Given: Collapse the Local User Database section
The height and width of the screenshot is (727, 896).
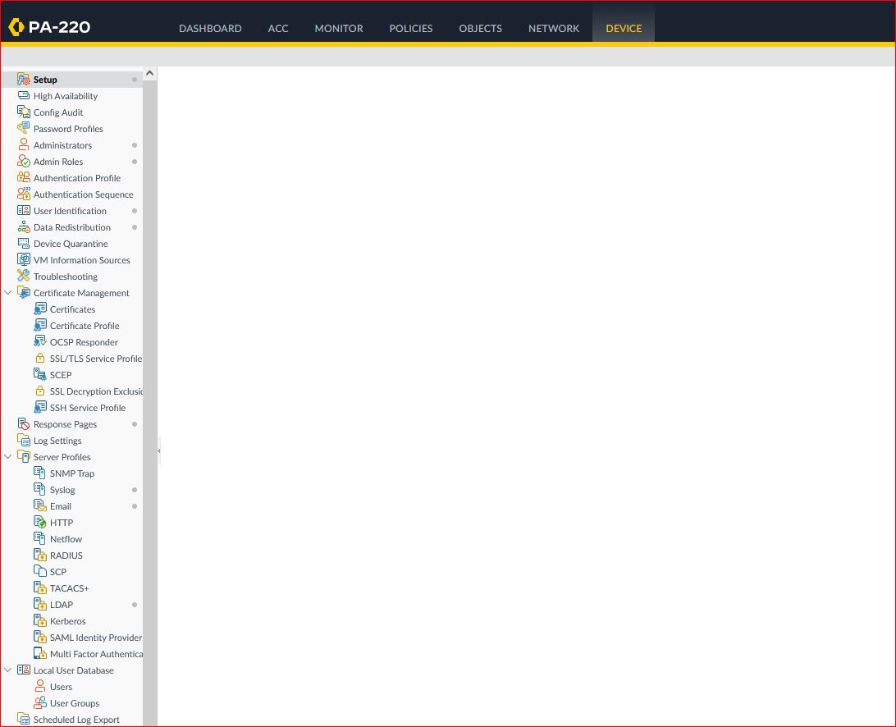Looking at the screenshot, I should click(8, 670).
